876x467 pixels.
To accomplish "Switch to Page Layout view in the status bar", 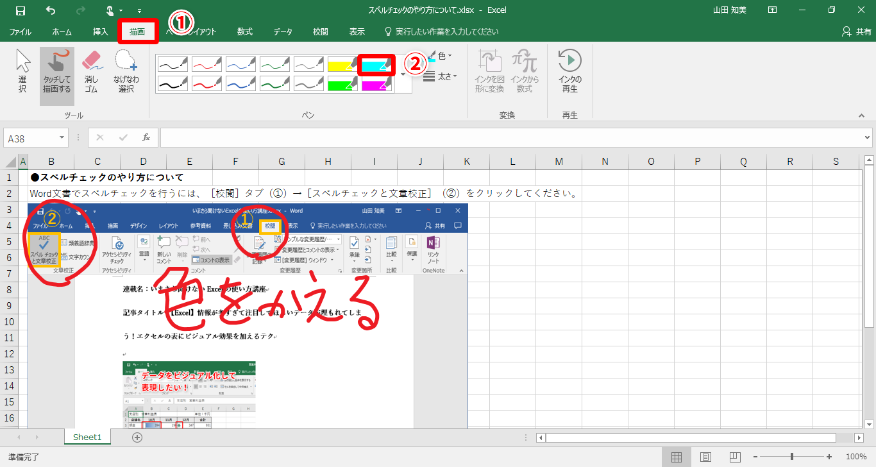I will (x=705, y=457).
